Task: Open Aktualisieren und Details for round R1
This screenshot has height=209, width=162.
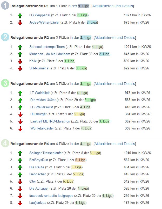Action: (x=113, y=6)
